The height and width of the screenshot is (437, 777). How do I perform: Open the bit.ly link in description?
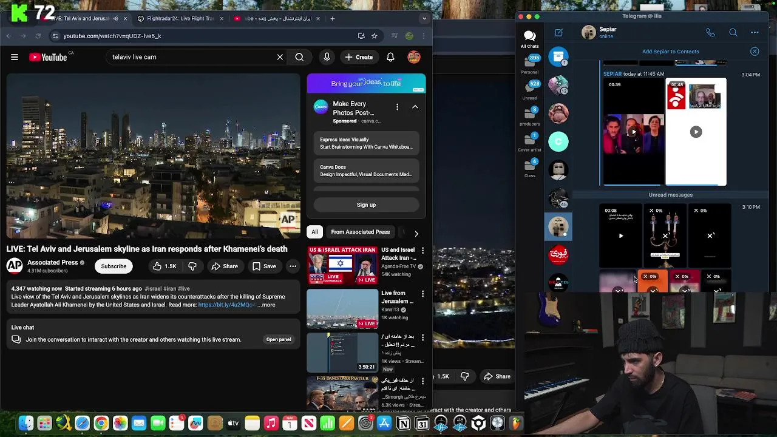click(x=226, y=305)
